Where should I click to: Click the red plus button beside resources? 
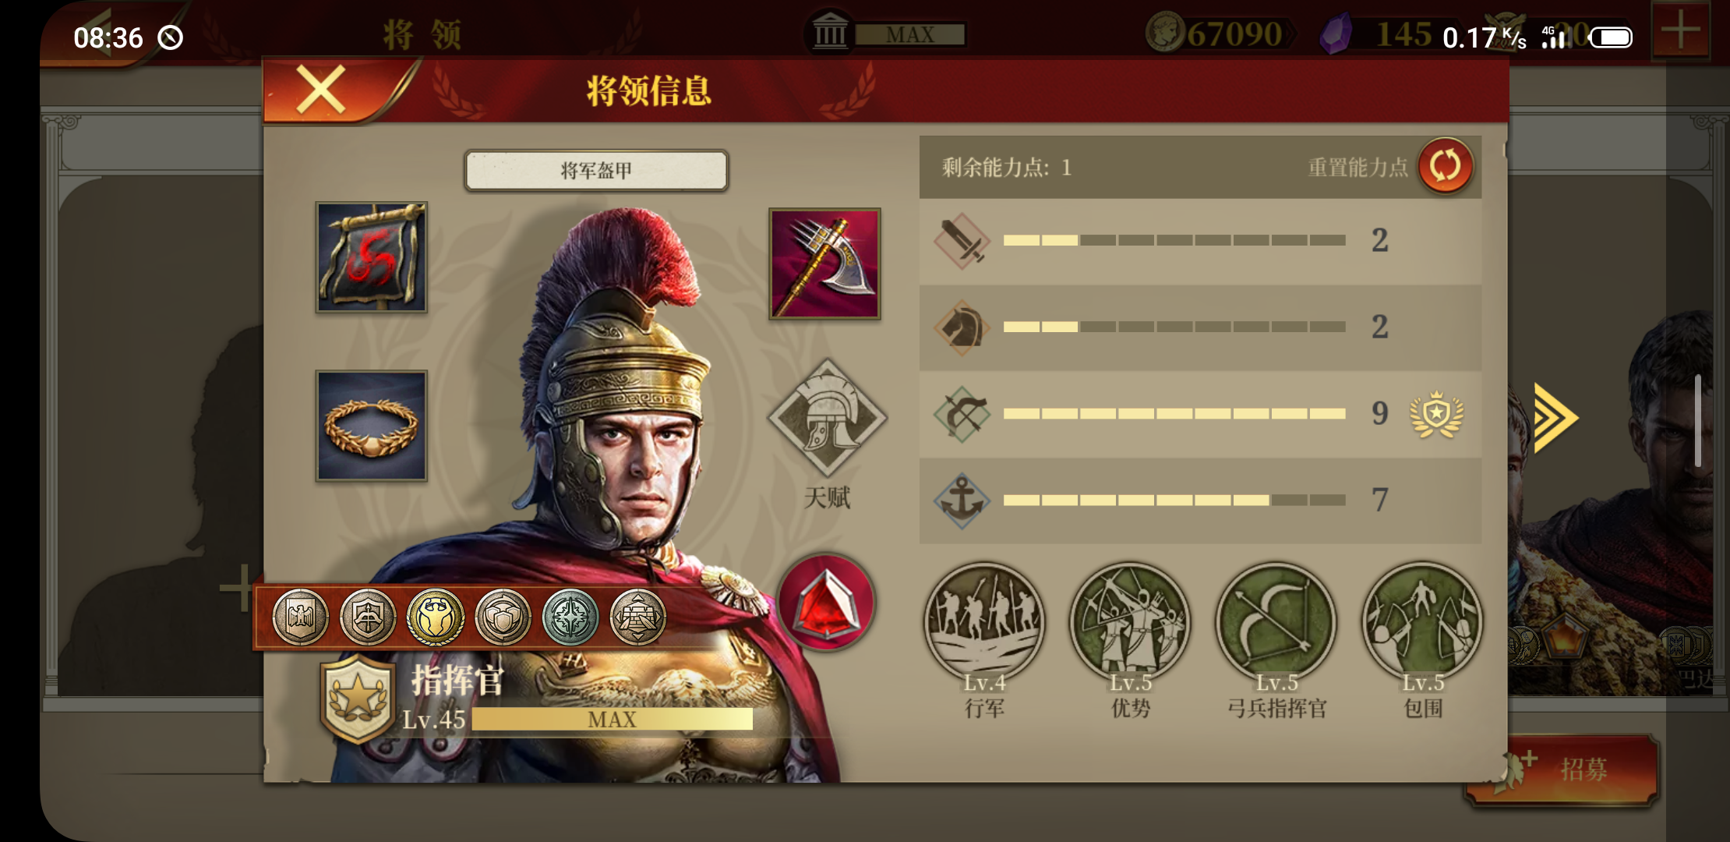[x=1680, y=32]
